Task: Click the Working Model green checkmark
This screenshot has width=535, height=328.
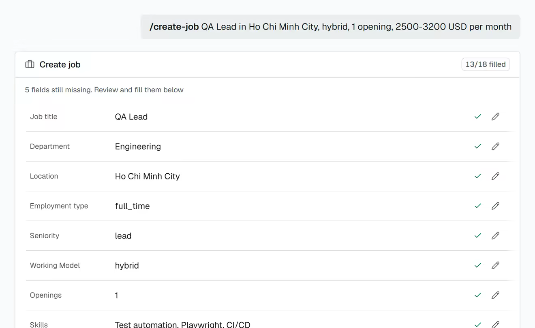Action: pyautogui.click(x=478, y=265)
